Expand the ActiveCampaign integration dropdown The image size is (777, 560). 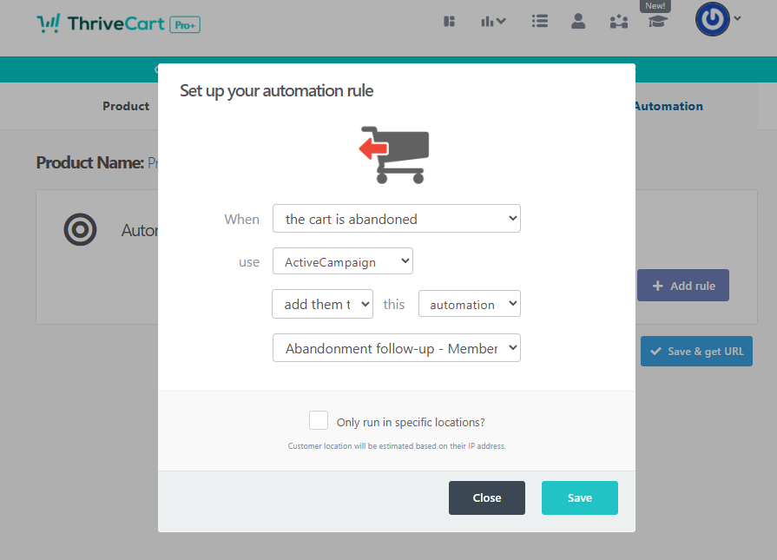pos(342,261)
